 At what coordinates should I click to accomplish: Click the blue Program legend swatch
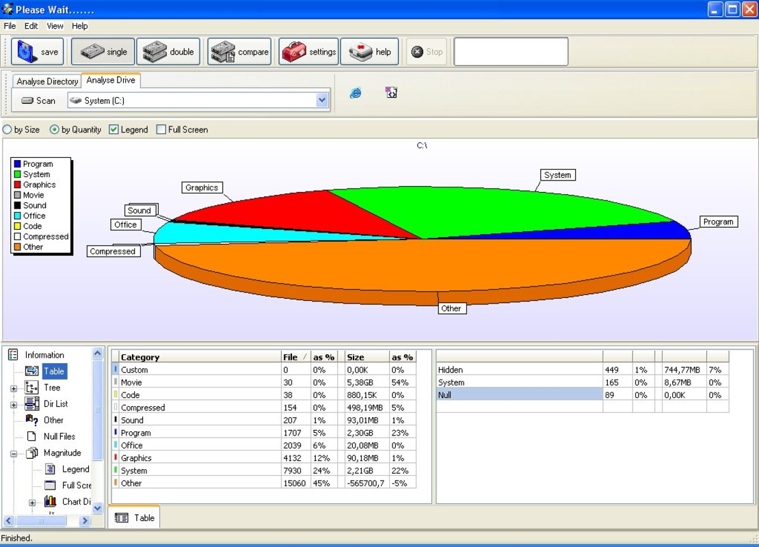[x=17, y=164]
